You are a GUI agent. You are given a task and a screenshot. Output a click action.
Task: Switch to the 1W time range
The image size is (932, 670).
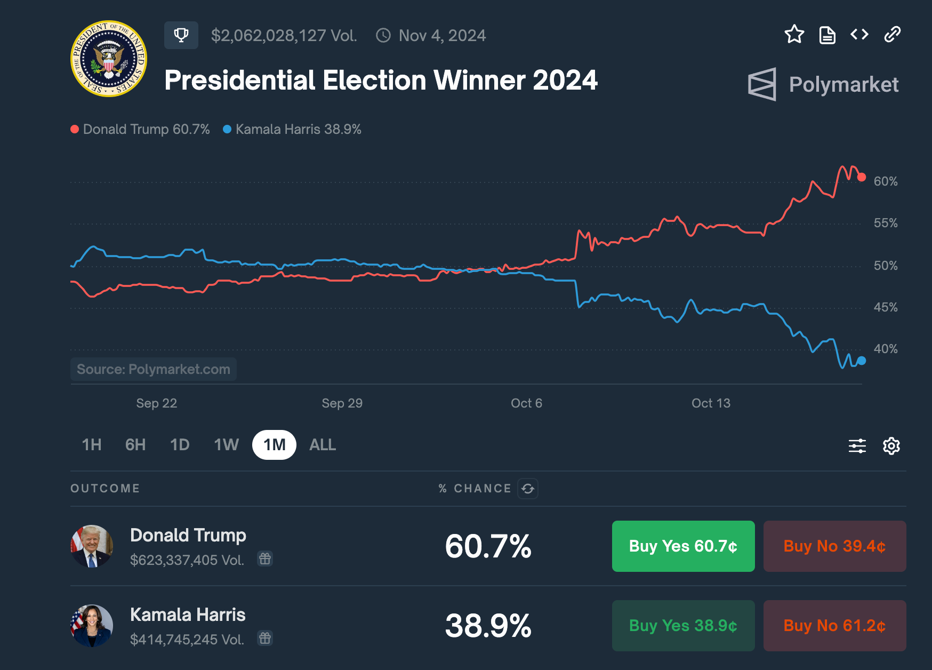pos(226,445)
